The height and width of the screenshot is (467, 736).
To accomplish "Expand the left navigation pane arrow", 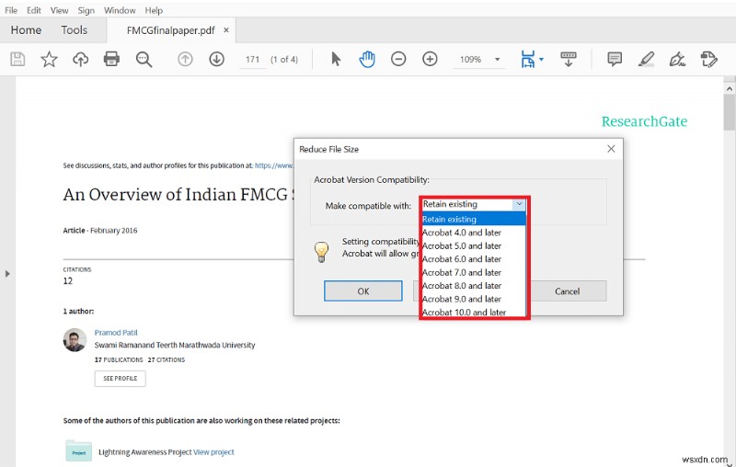I will pos(7,273).
